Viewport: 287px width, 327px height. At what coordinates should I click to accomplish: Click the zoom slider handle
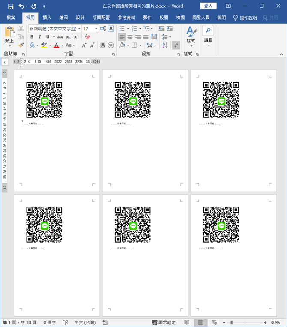pos(231,322)
